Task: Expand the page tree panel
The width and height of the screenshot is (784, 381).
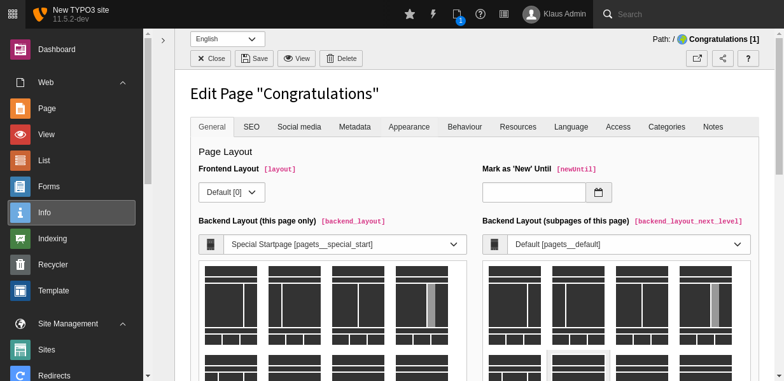Action: point(163,41)
